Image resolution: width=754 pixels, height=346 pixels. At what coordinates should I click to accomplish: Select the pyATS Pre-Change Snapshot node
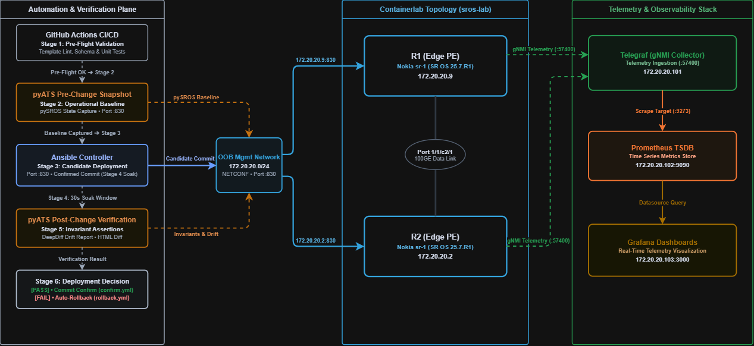(82, 102)
